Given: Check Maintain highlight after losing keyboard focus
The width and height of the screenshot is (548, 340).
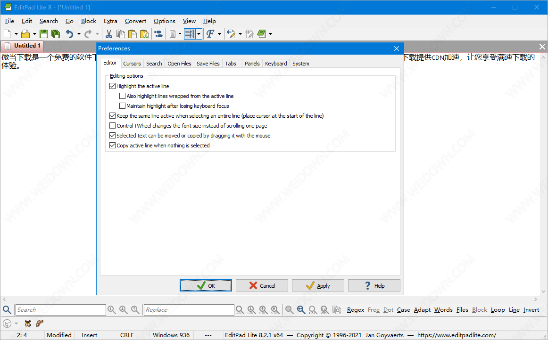Looking at the screenshot, I should click(x=122, y=106).
